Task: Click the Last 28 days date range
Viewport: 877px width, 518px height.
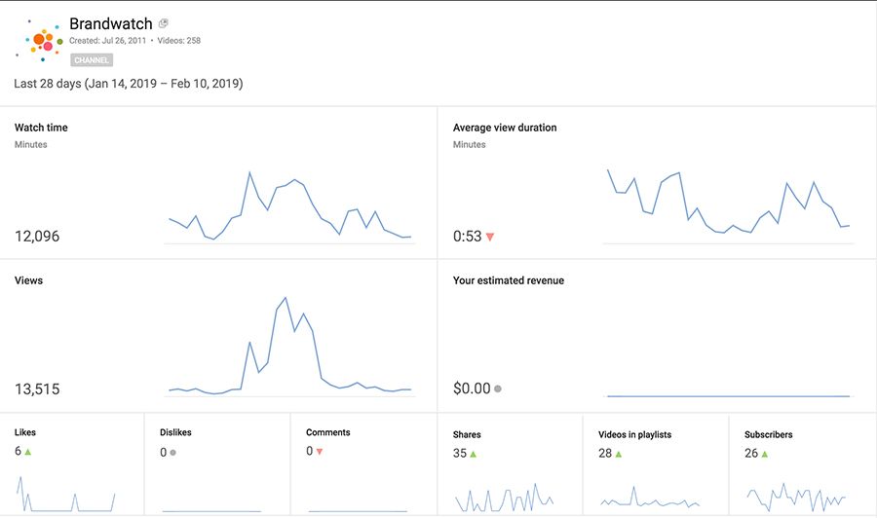Action: [128, 84]
